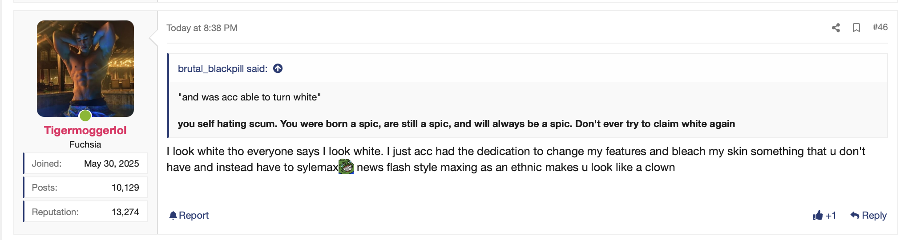Click the bold text inside the quote block
Screen dimensions: 904x240
tap(456, 124)
